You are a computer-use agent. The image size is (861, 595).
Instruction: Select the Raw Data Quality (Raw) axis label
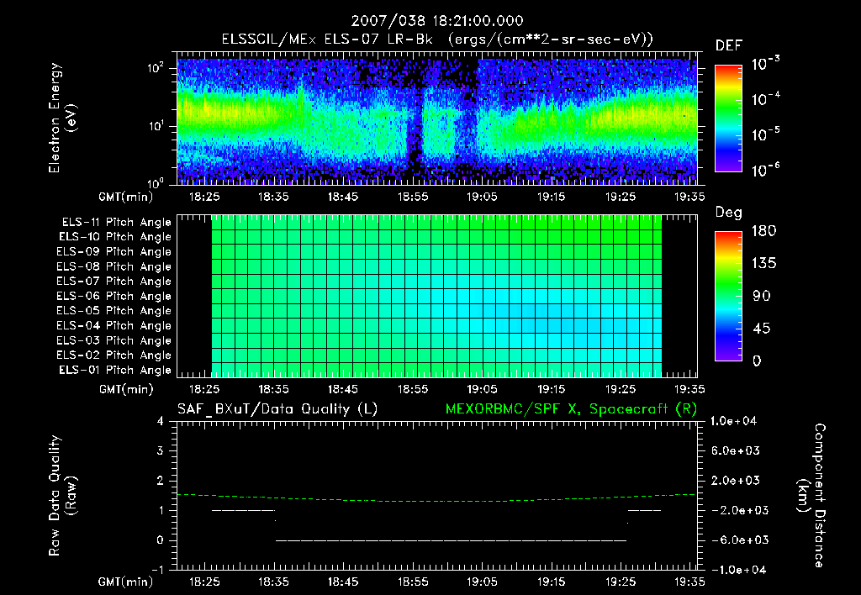62,496
